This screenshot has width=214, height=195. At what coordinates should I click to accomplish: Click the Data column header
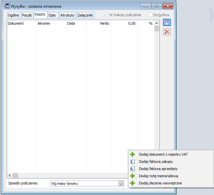pyautogui.click(x=76, y=23)
